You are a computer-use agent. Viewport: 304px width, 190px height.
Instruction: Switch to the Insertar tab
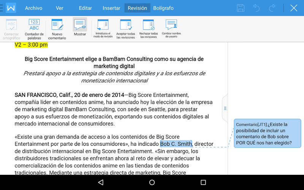coord(111,8)
